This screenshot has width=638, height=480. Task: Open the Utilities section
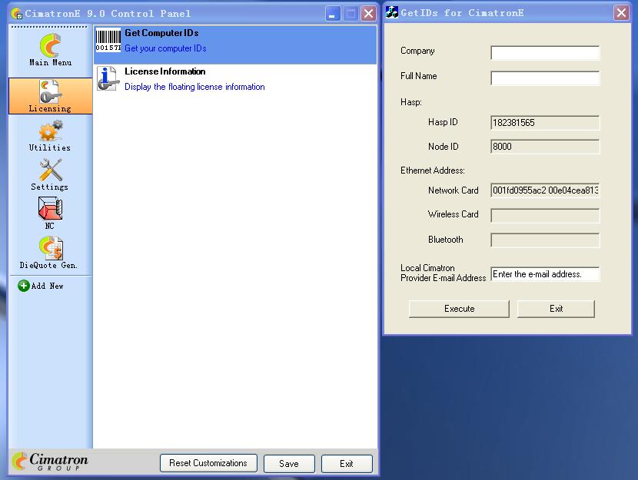[50, 136]
